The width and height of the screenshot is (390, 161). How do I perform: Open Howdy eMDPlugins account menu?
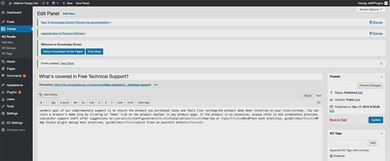[371, 3]
